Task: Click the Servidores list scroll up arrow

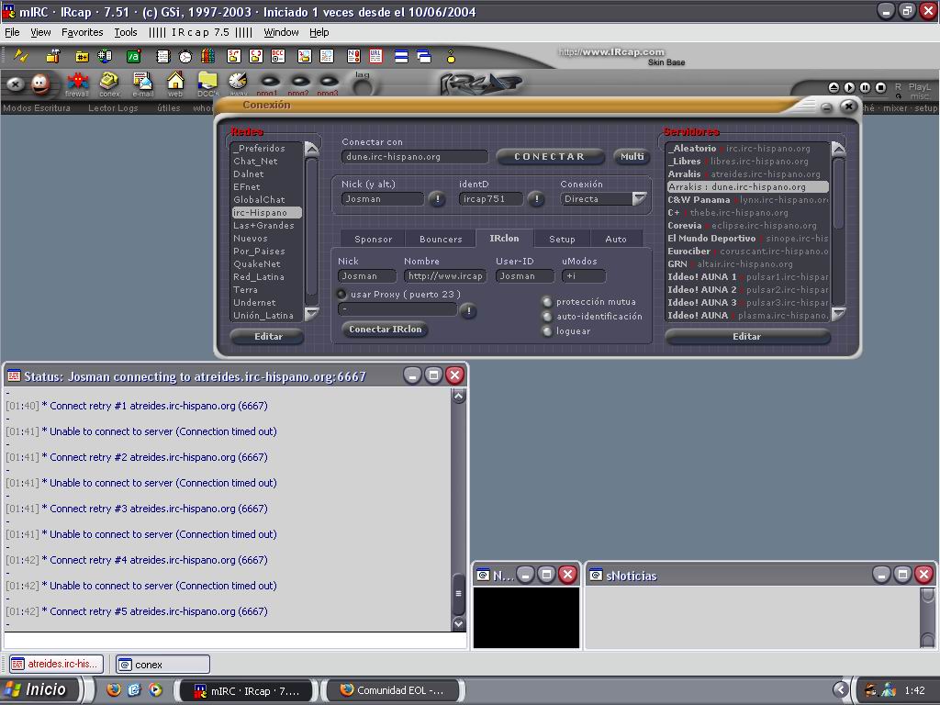Action: click(839, 150)
